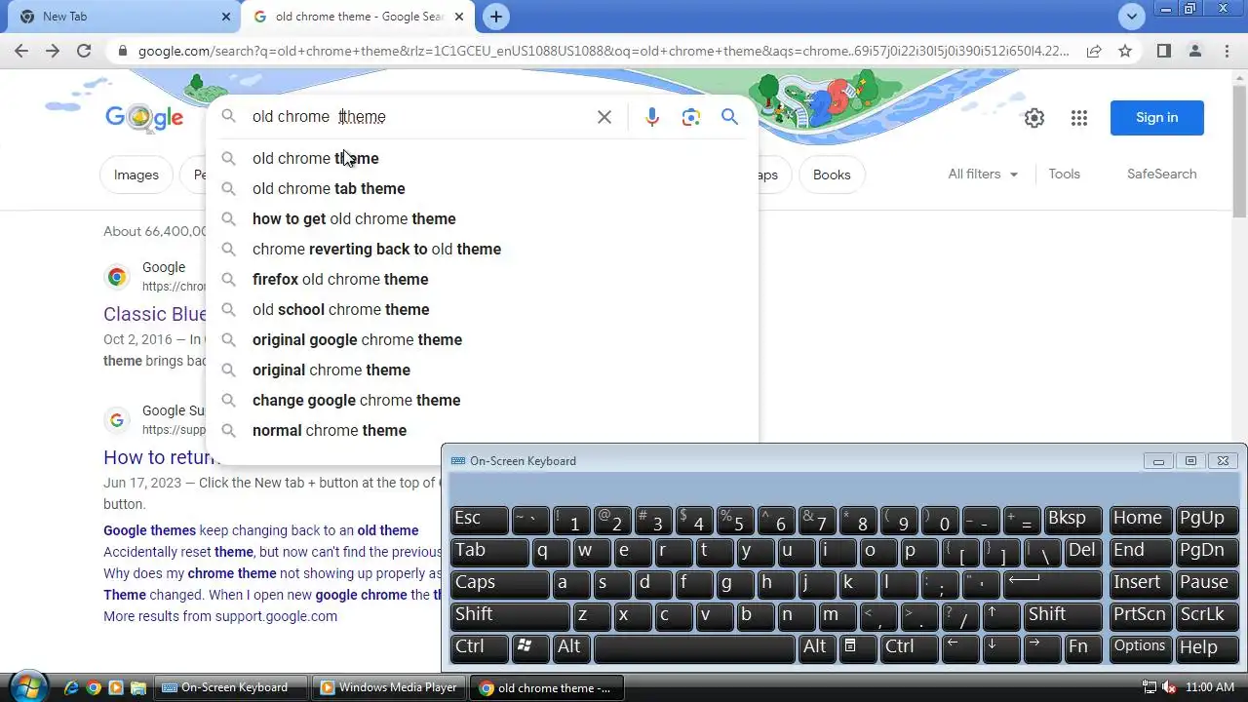The width and height of the screenshot is (1248, 702).
Task: Click the muted volume tray icon
Action: pyautogui.click(x=1170, y=687)
